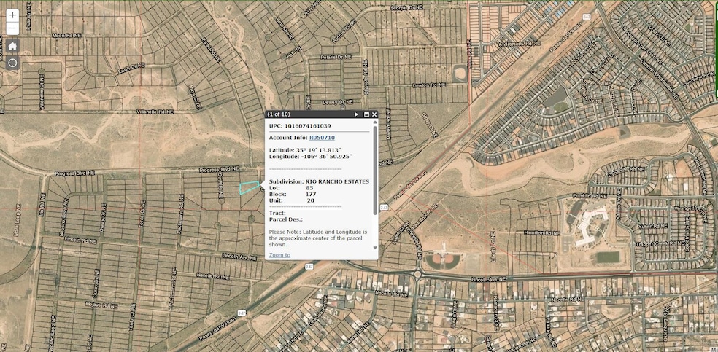Click the Zoom to link
Image resolution: width=718 pixels, height=352 pixels.
[279, 255]
